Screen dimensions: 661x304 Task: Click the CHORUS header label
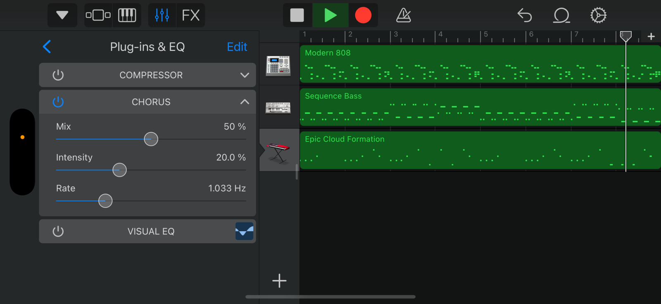tap(151, 102)
